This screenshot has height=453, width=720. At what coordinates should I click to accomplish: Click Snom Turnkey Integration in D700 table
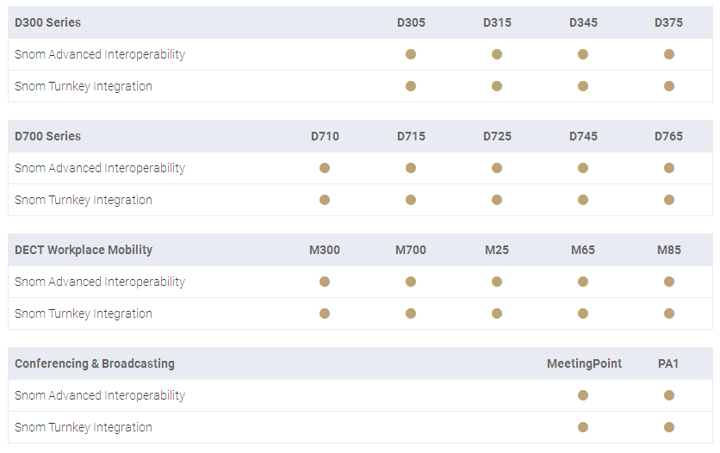pos(84,201)
